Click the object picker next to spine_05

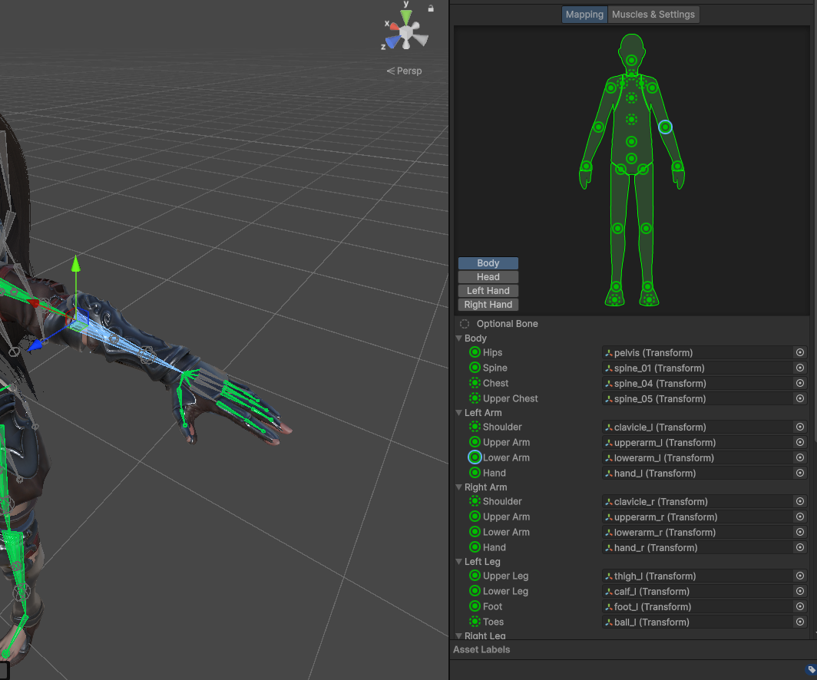799,399
